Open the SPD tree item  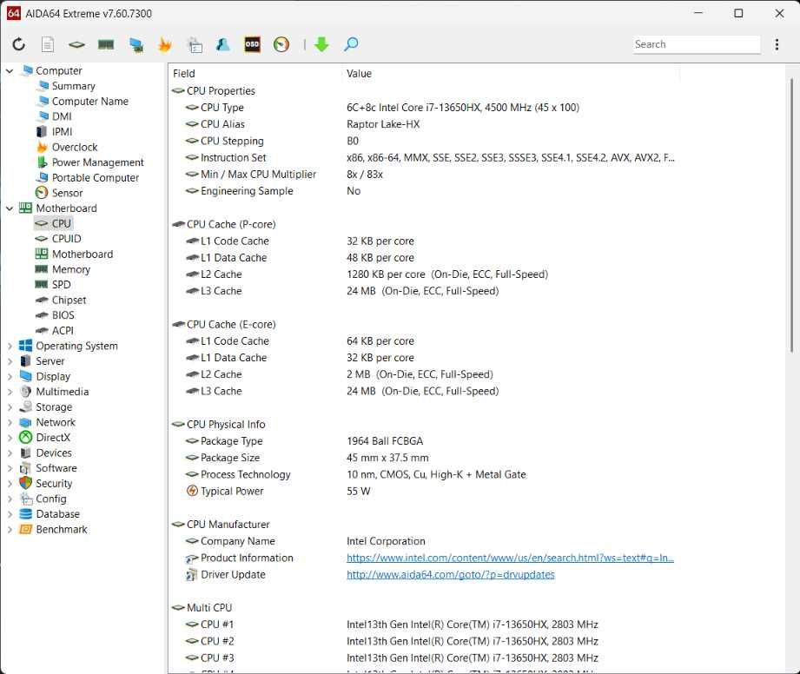[x=61, y=285]
